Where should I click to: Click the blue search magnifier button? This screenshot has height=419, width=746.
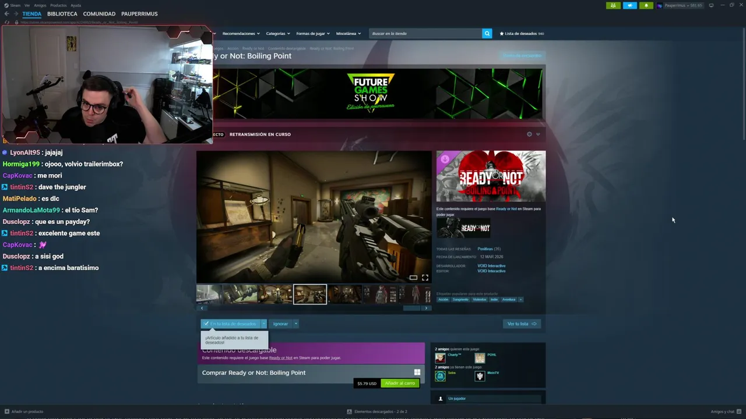point(487,34)
